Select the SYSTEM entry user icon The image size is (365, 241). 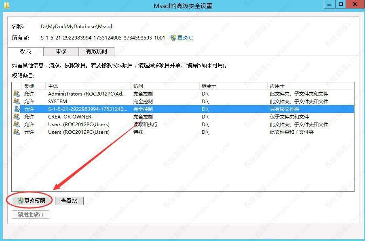click(17, 102)
